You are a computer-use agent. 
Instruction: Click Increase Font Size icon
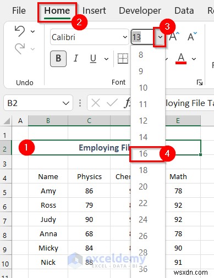pyautogui.click(x=174, y=36)
